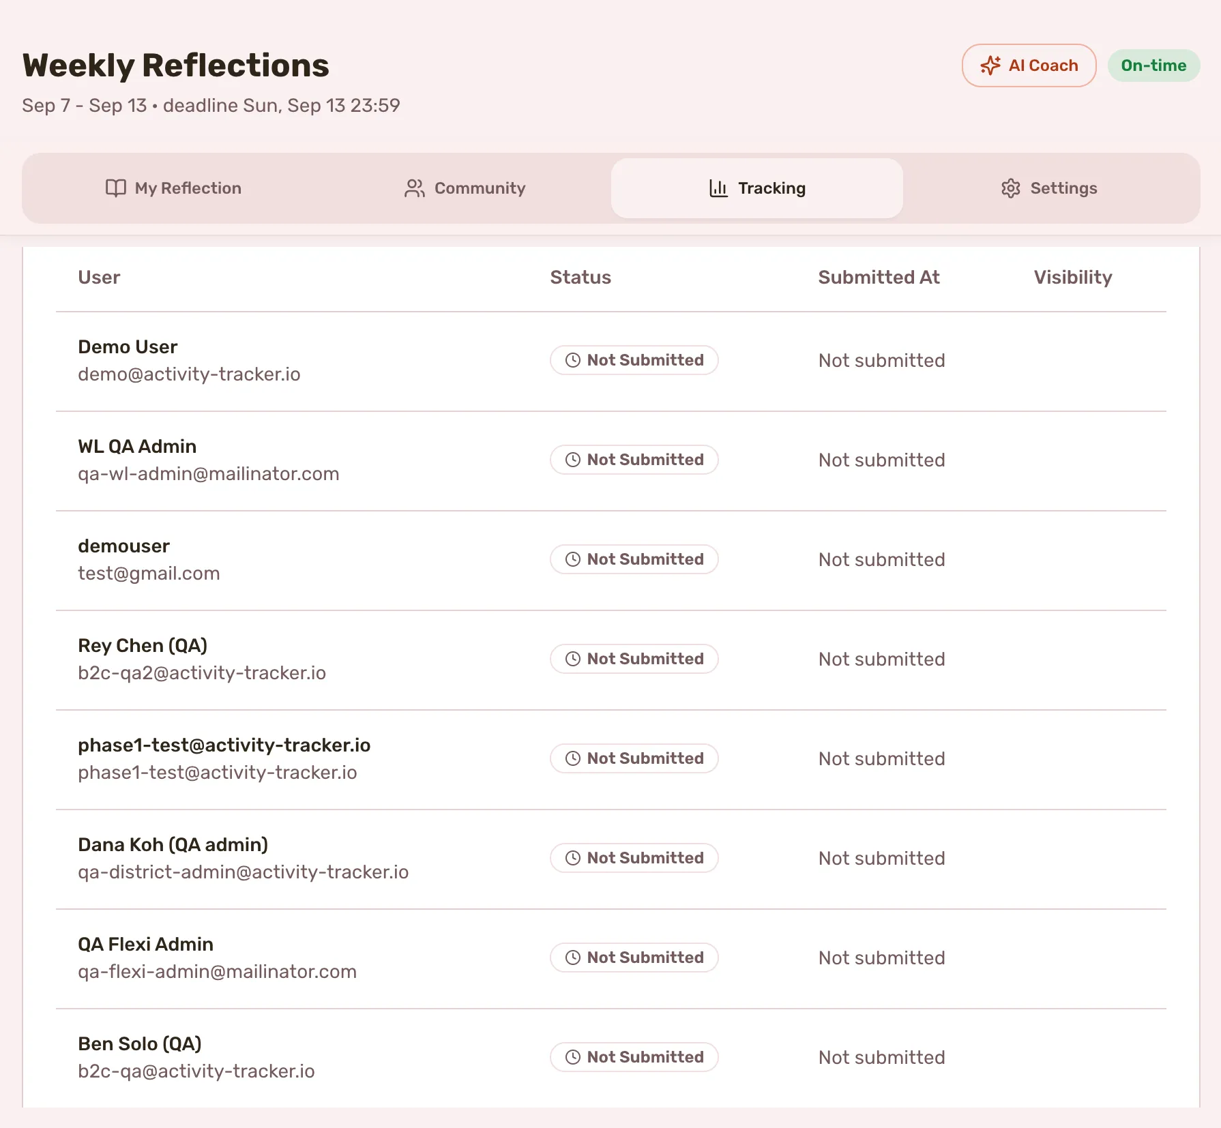Screen dimensions: 1221x1128
Task: Select the Dana Koh (QA admin) name
Action: [173, 845]
